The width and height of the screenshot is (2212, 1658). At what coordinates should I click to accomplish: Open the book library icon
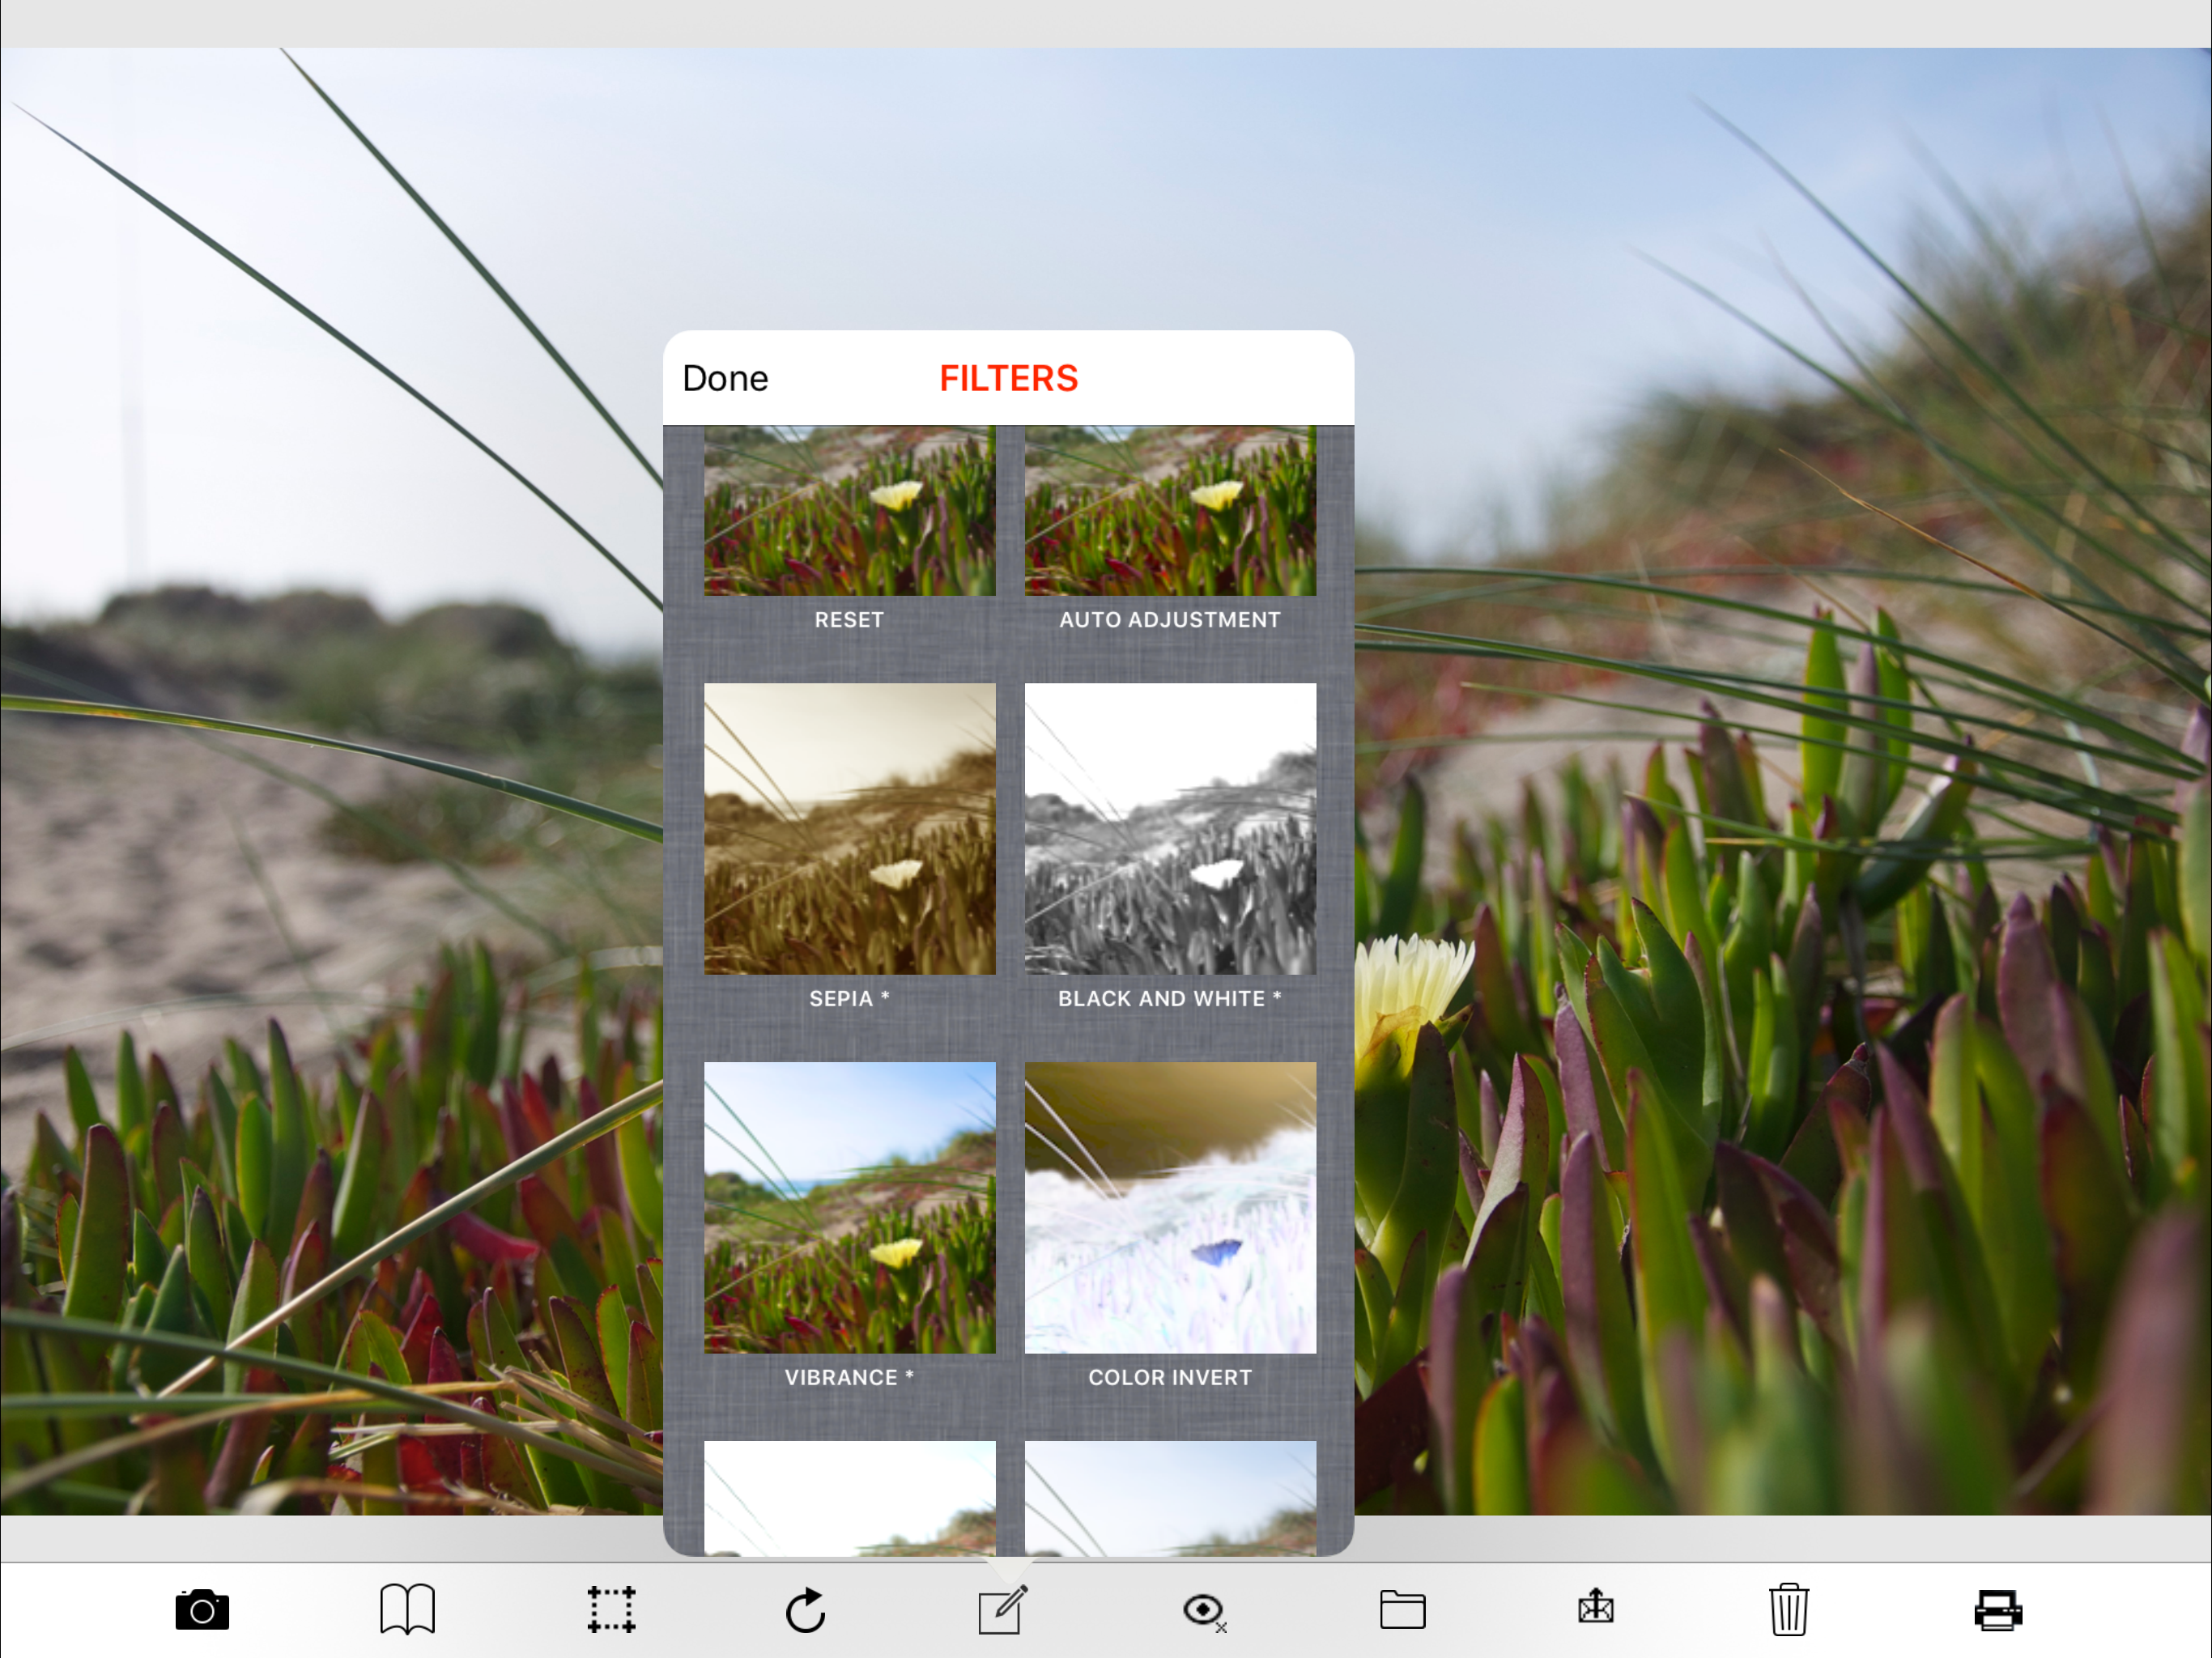tap(407, 1610)
